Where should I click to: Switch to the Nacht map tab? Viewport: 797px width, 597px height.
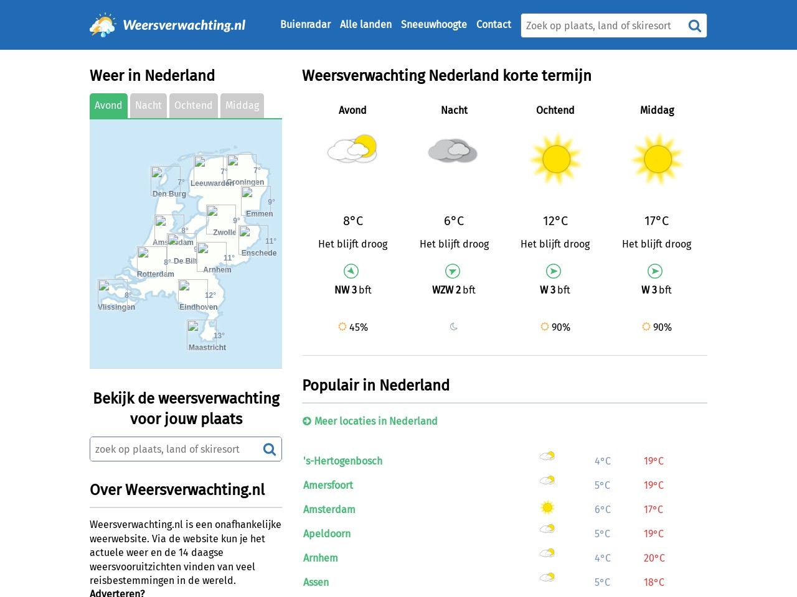148,106
